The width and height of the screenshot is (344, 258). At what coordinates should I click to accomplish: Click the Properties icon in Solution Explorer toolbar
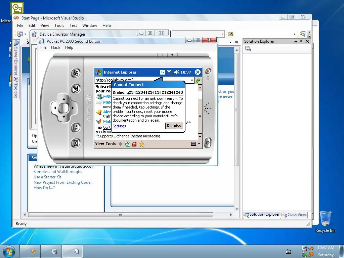tap(248, 49)
